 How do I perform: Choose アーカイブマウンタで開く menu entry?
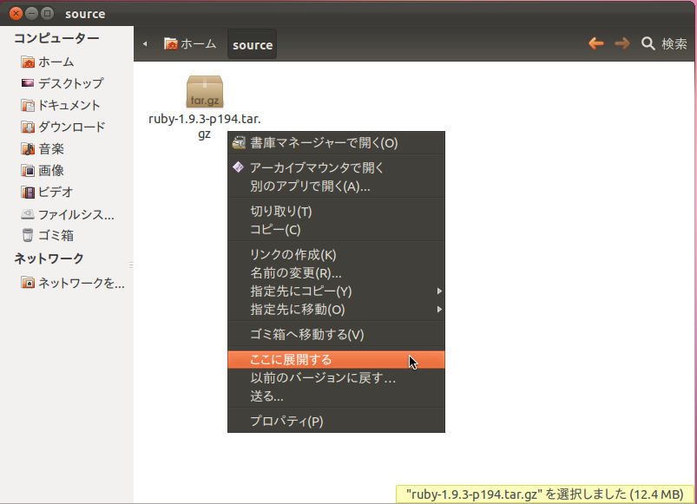[x=336, y=167]
